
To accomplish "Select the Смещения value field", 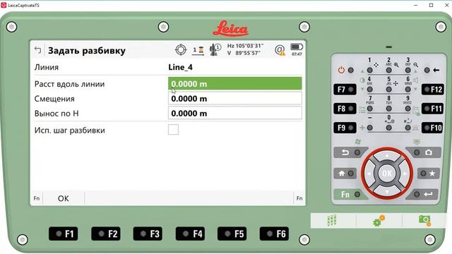I will (x=235, y=99).
